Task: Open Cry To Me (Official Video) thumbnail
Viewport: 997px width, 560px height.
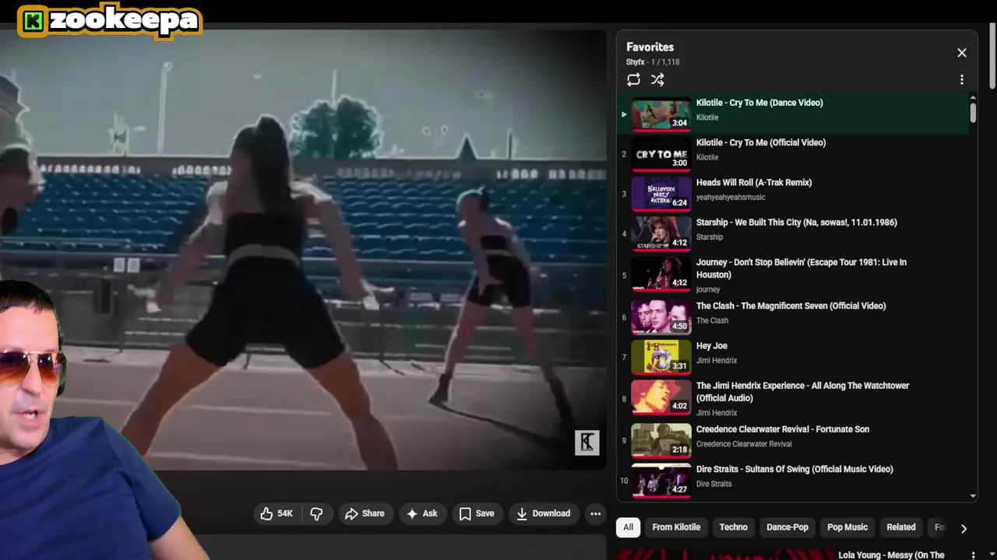Action: [x=661, y=152]
